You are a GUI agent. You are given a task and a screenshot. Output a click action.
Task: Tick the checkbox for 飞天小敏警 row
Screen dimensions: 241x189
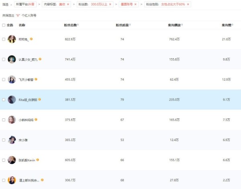click(x=4, y=79)
